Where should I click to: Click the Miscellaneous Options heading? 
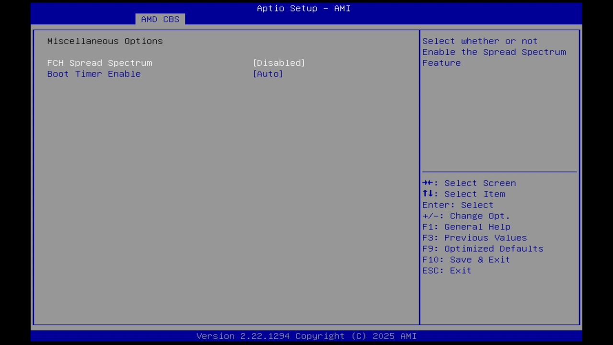click(x=105, y=41)
